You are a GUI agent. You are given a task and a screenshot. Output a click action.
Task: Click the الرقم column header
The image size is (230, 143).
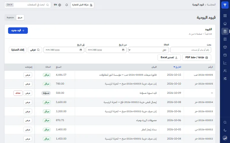tap(211, 67)
